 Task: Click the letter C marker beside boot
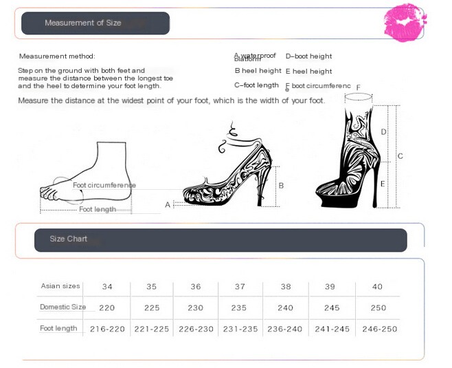coord(400,156)
